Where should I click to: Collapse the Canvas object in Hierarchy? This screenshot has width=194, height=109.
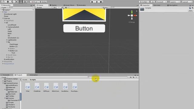[x=3, y=18]
